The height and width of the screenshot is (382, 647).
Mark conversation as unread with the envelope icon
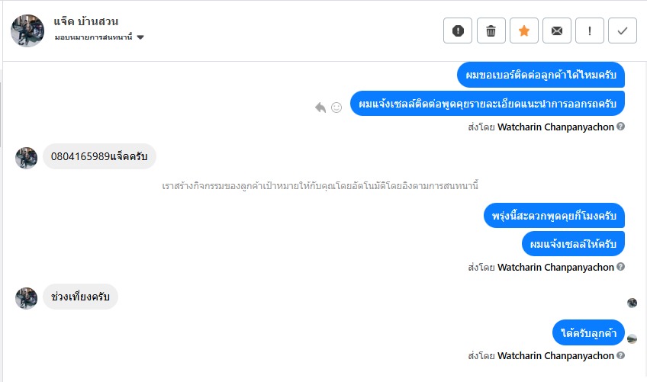point(557,30)
